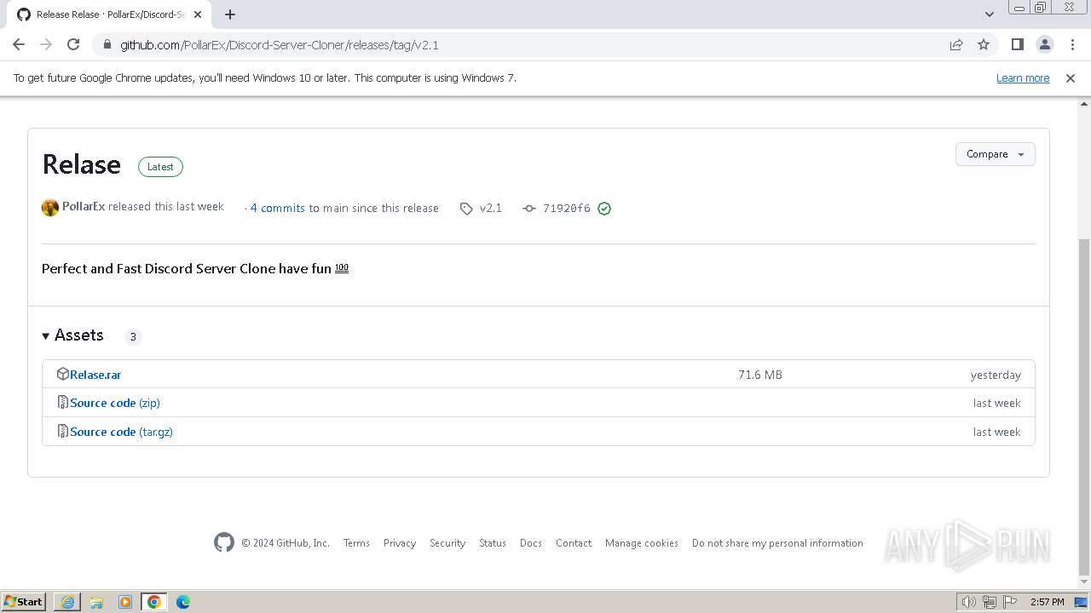Image resolution: width=1091 pixels, height=613 pixels.
Task: Download Source code (zip)
Action: (x=115, y=403)
